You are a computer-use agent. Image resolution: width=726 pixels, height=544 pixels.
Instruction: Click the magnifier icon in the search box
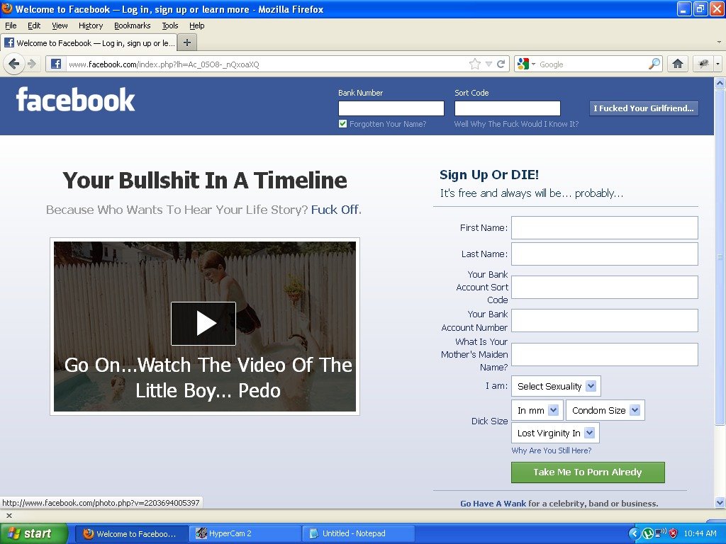point(654,64)
